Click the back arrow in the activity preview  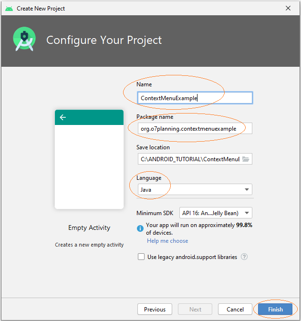[62, 117]
